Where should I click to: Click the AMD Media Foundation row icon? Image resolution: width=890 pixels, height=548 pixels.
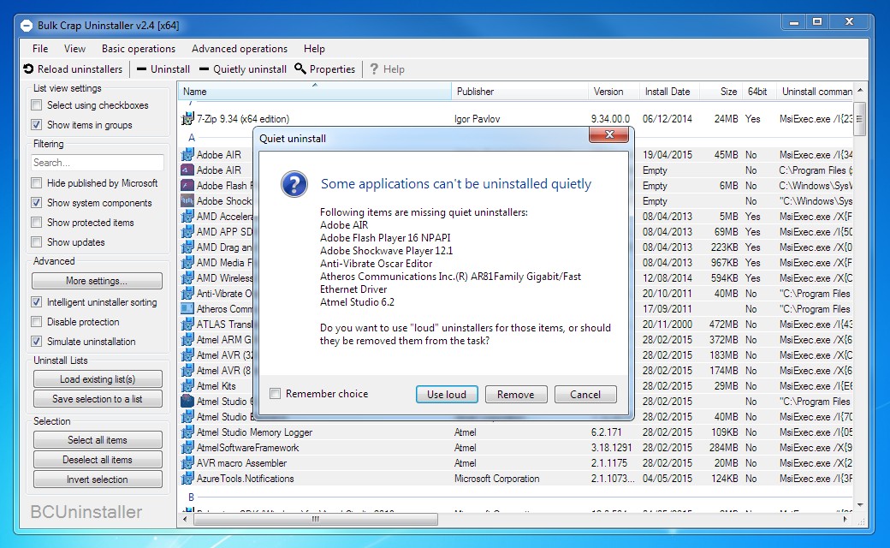[x=187, y=262]
